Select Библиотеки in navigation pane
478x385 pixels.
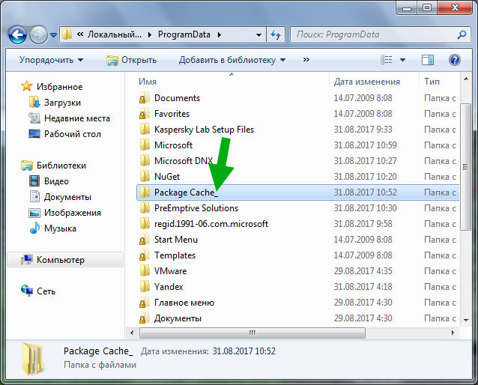[54, 166]
